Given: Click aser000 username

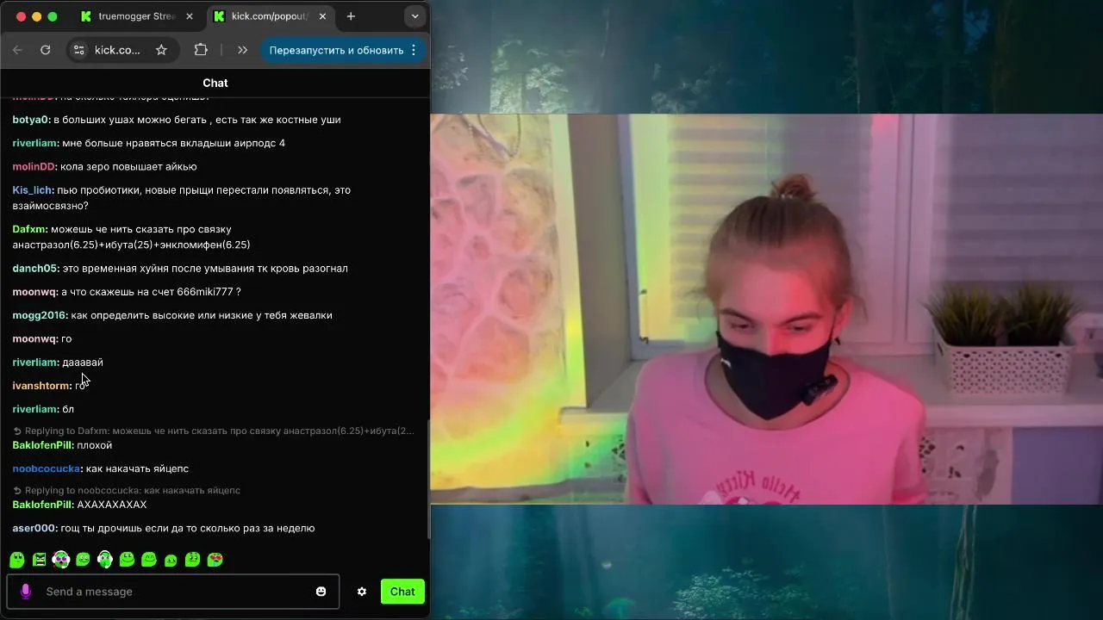Looking at the screenshot, I should 34,528.
